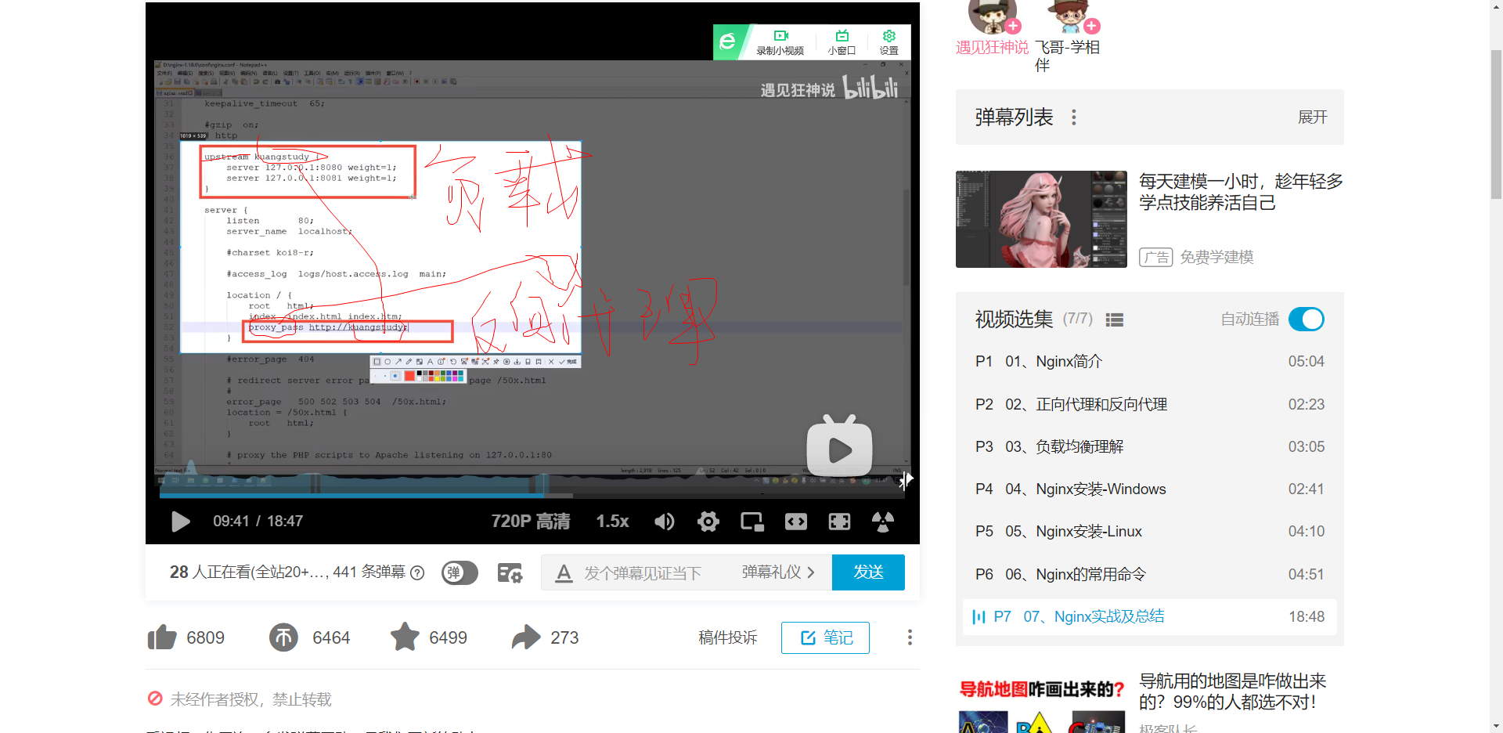This screenshot has height=733, width=1503.
Task: Open danmaku font style A icon
Action: 564,574
